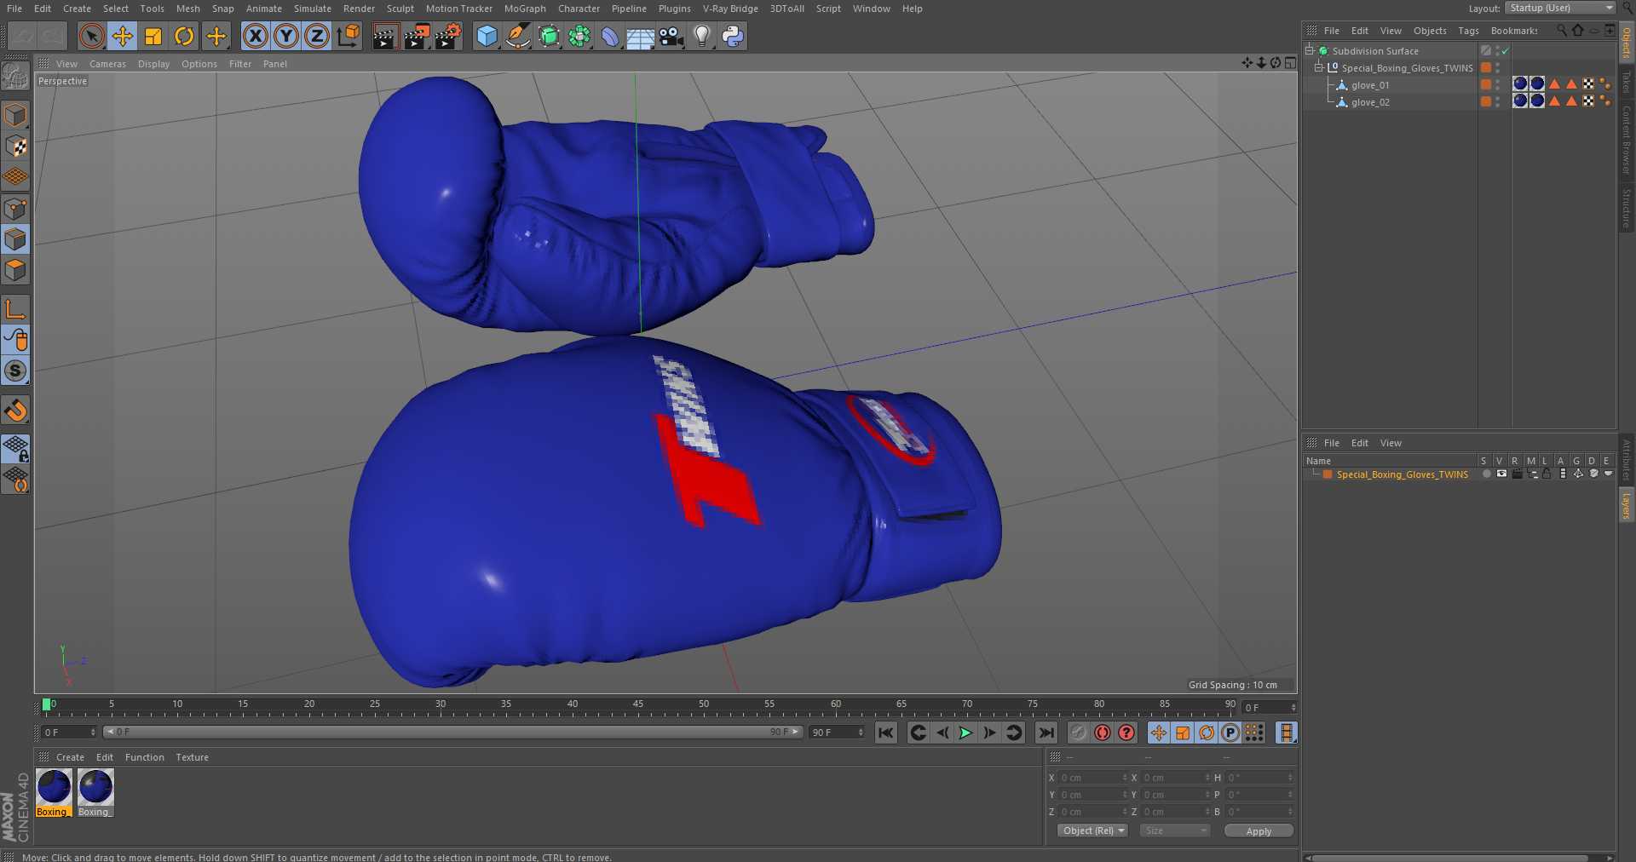
Task: Click the preview range slider bar
Action: pyautogui.click(x=452, y=732)
